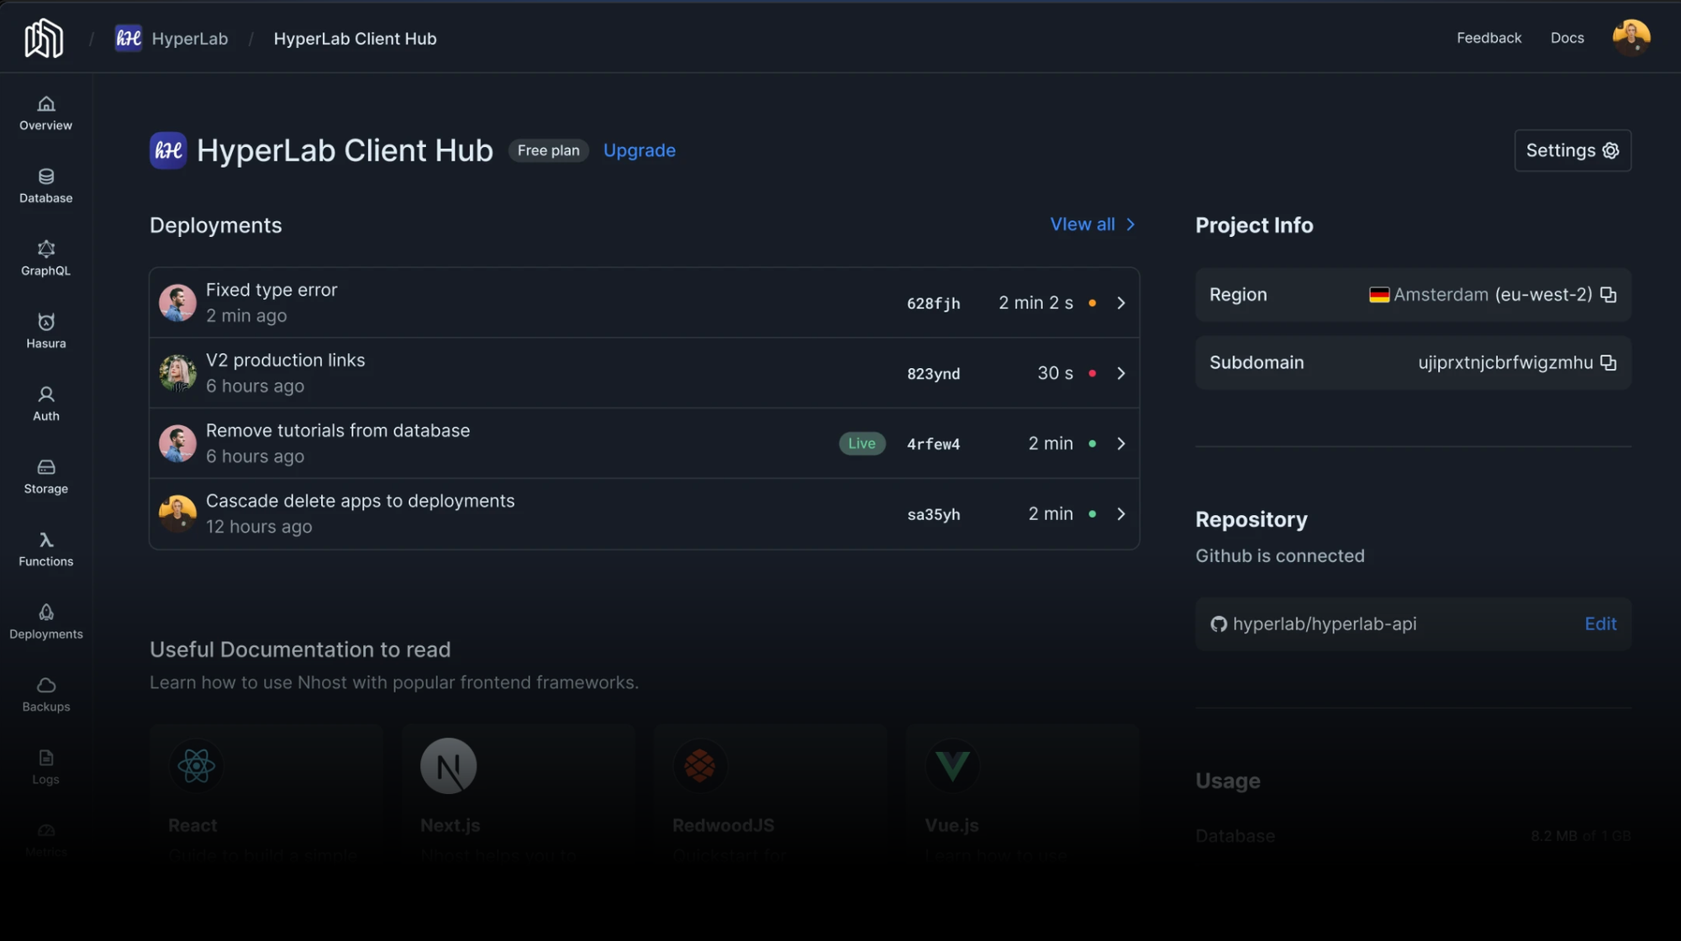The width and height of the screenshot is (1681, 941).
Task: Click HyperLab Client Hub breadcrumb
Action: [355, 39]
